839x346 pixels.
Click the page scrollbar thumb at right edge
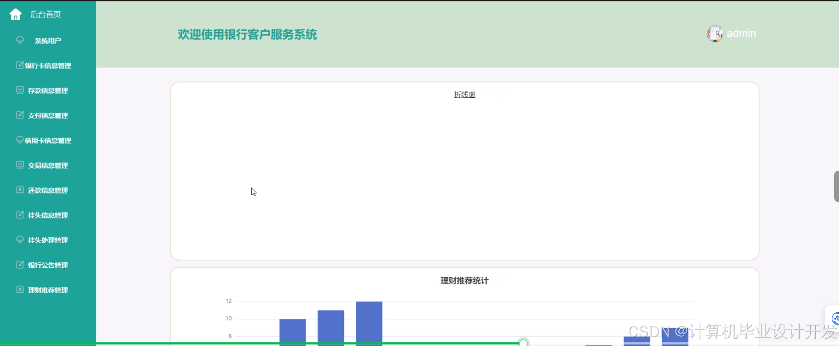[x=836, y=186]
